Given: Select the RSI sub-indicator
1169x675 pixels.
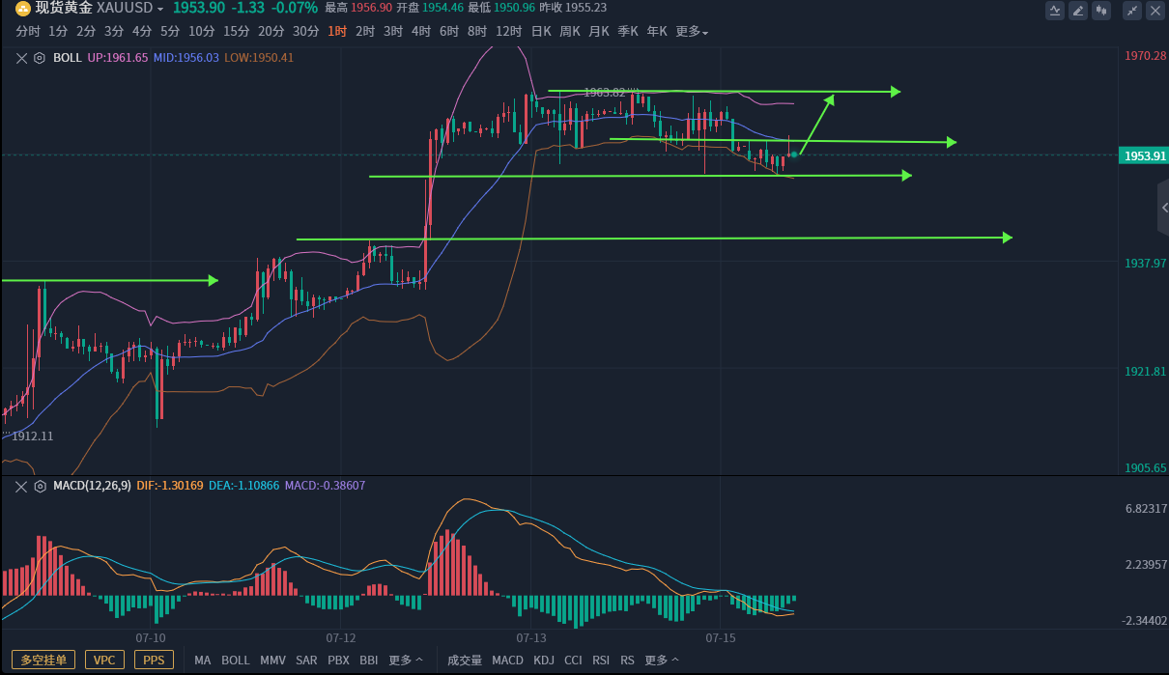Looking at the screenshot, I should click(x=601, y=661).
